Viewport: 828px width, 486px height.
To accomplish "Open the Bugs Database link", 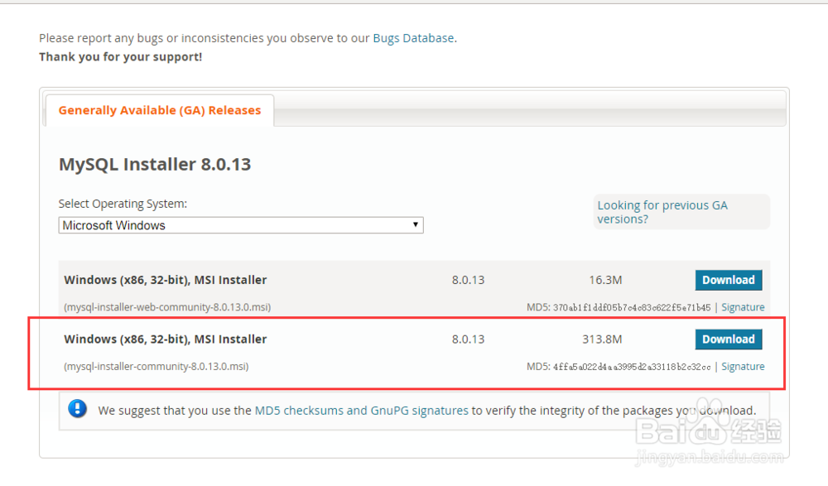I will (x=413, y=37).
